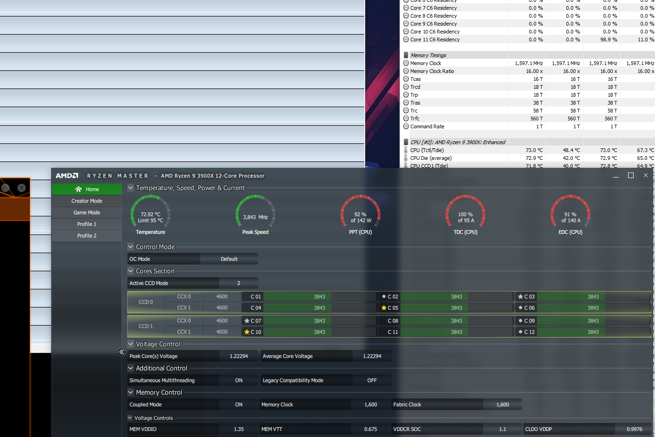Open the Home tab in Ryzen Master
Image resolution: width=655 pixels, height=437 pixels.
pos(87,189)
